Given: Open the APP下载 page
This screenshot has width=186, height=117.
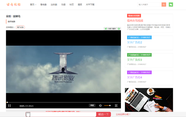Looking at the screenshot, I should point(90,5).
